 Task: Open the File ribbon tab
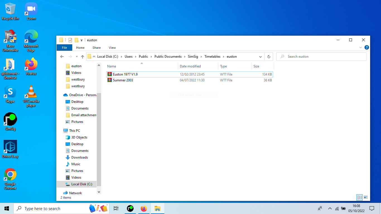click(64, 48)
